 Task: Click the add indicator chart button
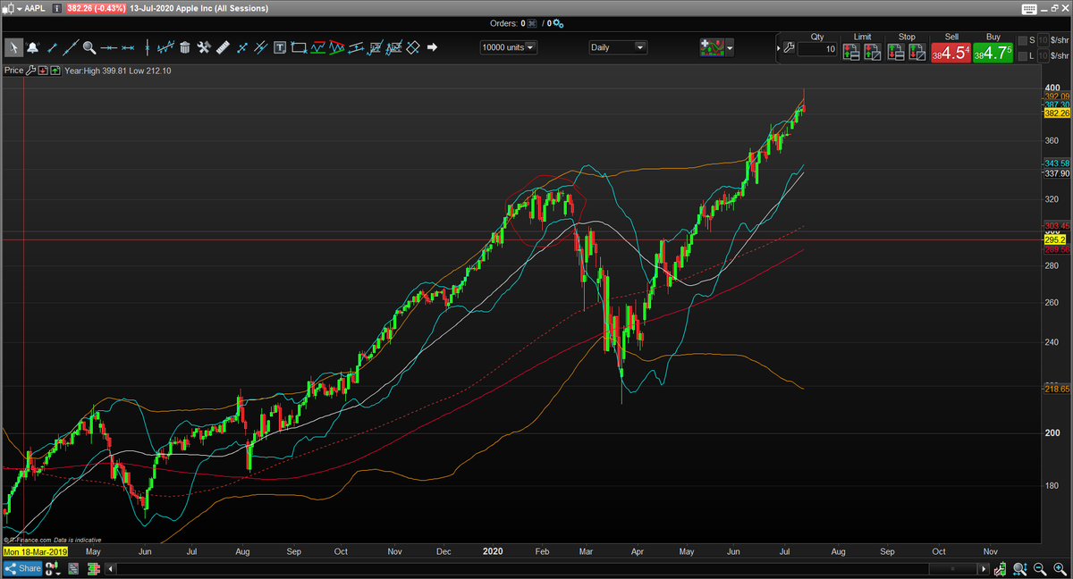712,48
